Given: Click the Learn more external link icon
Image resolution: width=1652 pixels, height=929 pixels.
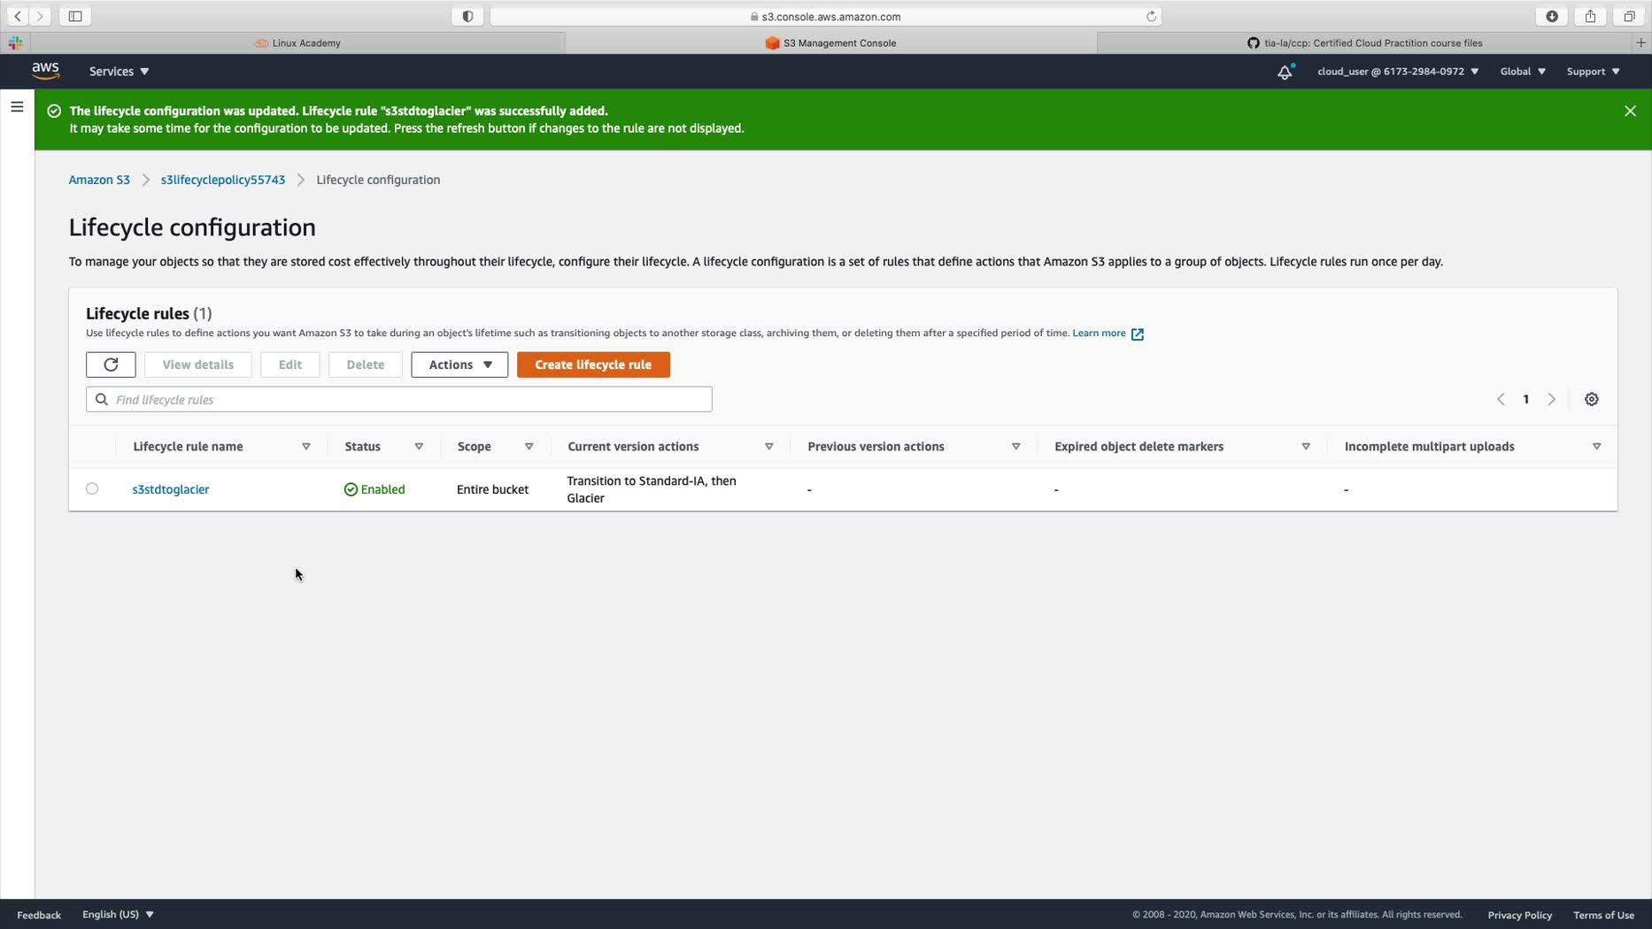Looking at the screenshot, I should (1138, 334).
